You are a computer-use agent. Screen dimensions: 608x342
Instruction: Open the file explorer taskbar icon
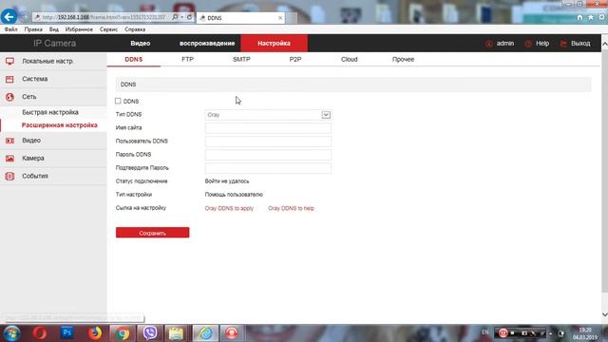tap(176, 333)
